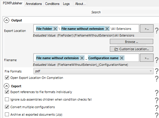
Task: Remove File name without extension tag in Export Location
Action: tap(107, 29)
